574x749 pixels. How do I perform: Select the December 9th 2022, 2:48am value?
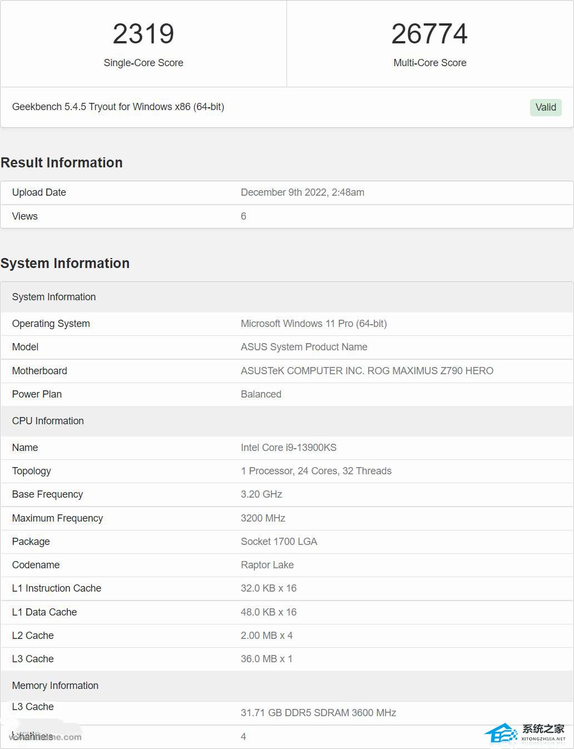303,192
